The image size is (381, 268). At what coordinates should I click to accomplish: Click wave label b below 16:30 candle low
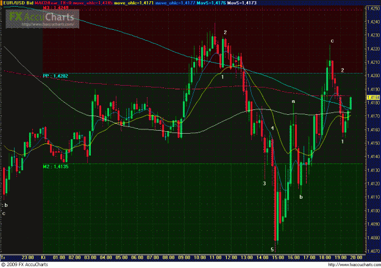[x=301, y=197]
